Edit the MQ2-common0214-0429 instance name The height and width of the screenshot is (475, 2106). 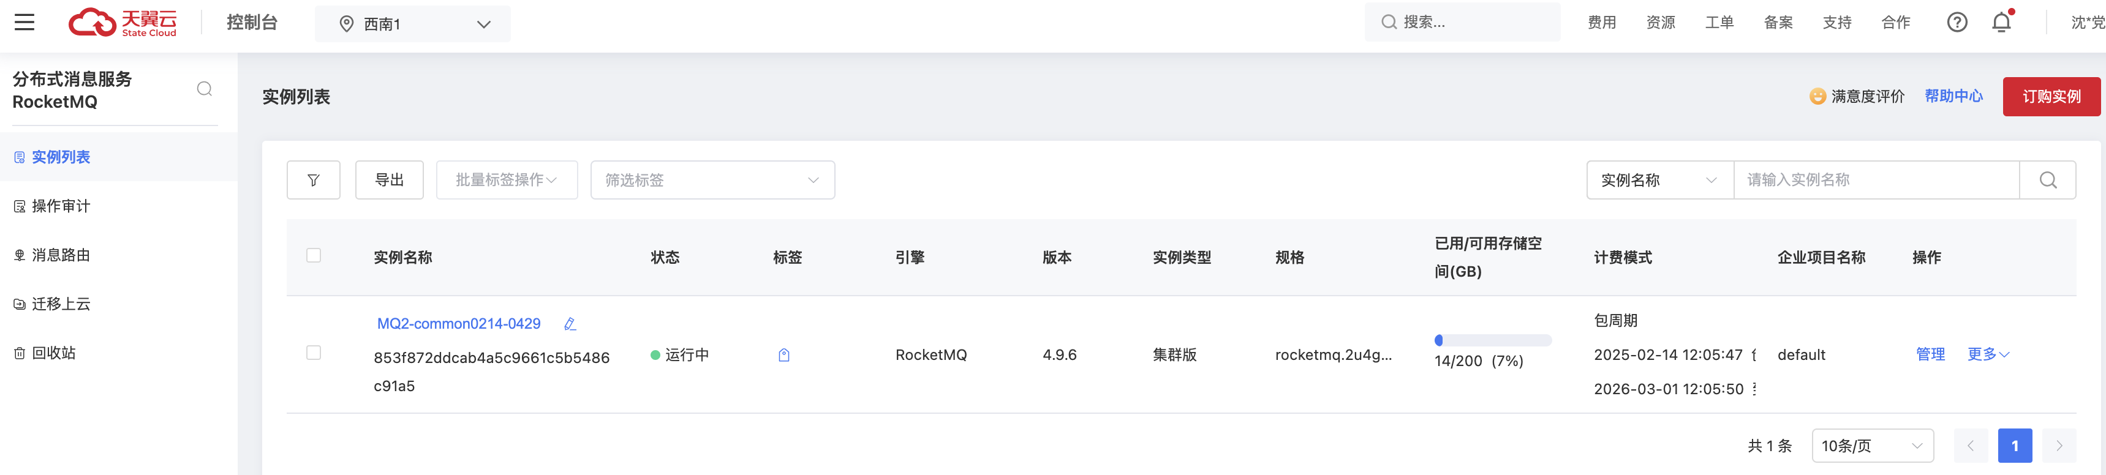(x=570, y=324)
